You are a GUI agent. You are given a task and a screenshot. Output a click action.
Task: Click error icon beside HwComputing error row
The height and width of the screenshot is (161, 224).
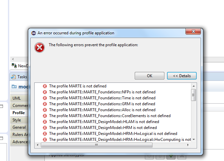point(45,140)
